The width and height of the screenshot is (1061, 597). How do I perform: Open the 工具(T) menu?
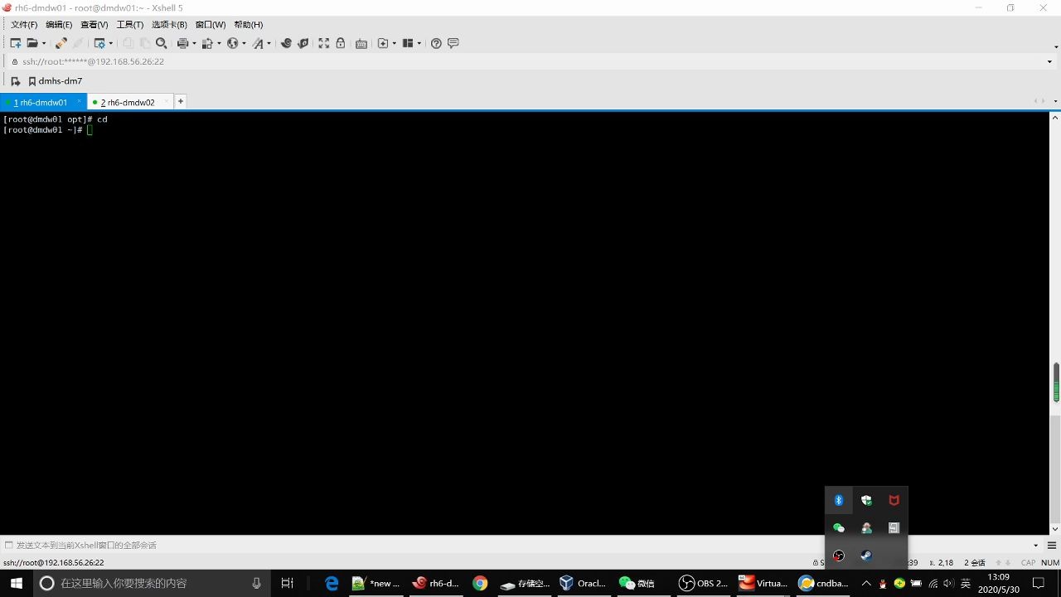(130, 25)
